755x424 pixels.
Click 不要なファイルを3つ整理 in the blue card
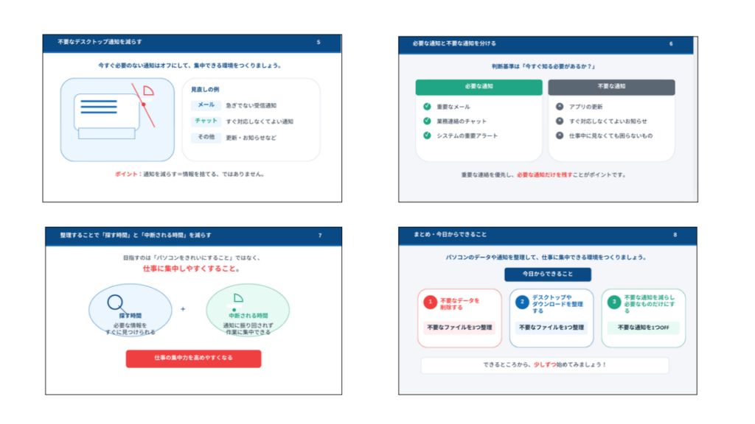coord(552,328)
